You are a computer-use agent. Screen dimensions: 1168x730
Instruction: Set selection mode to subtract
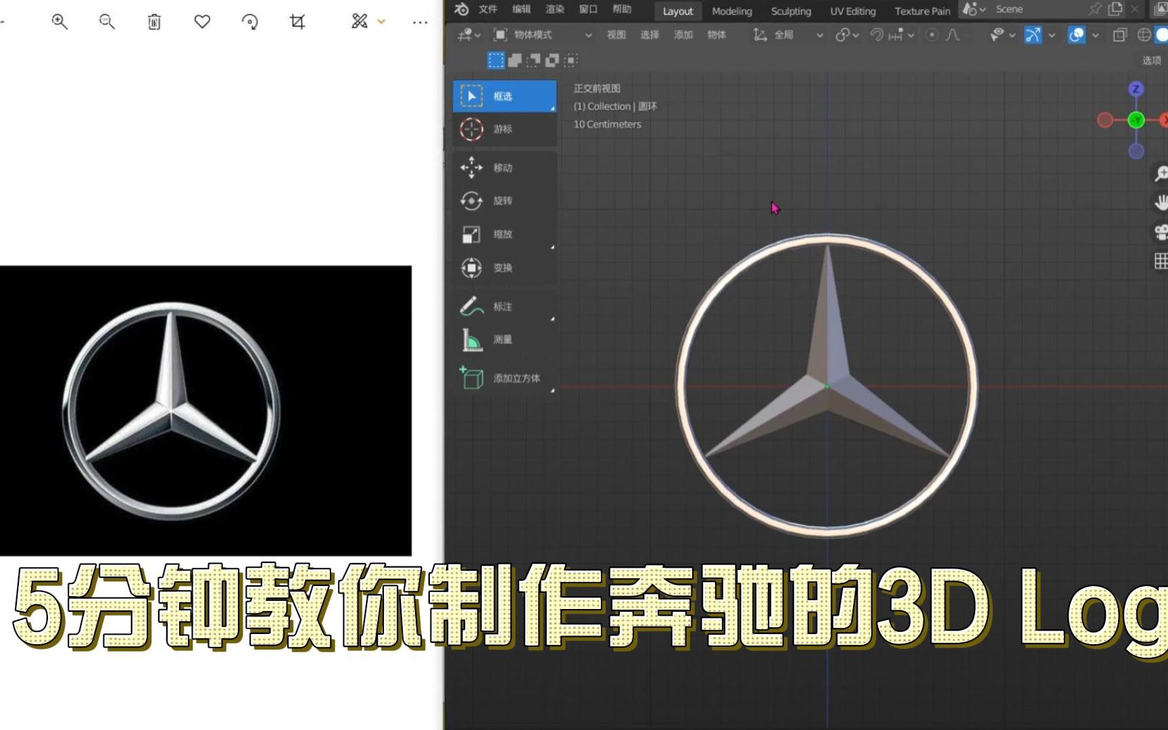point(533,61)
